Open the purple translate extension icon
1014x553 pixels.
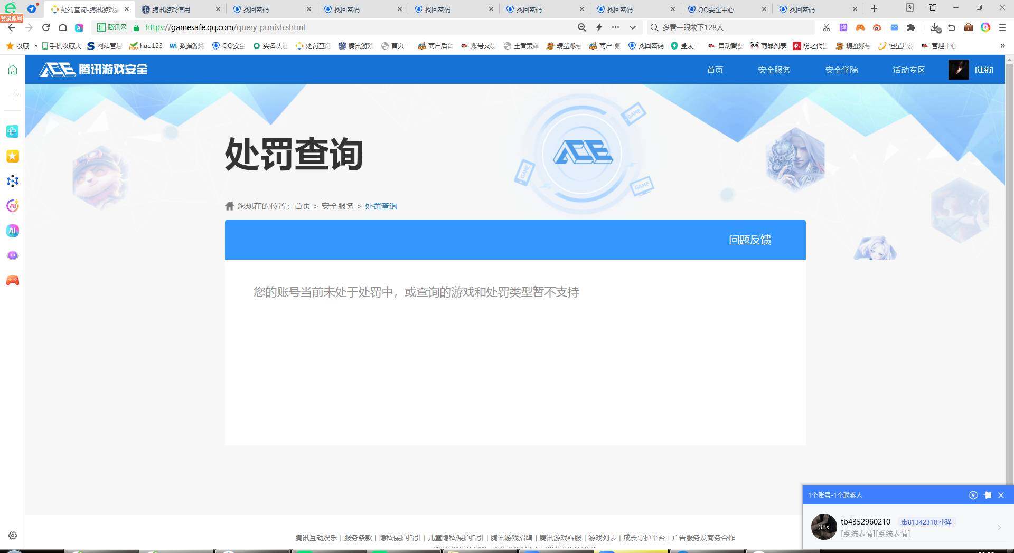(x=843, y=27)
